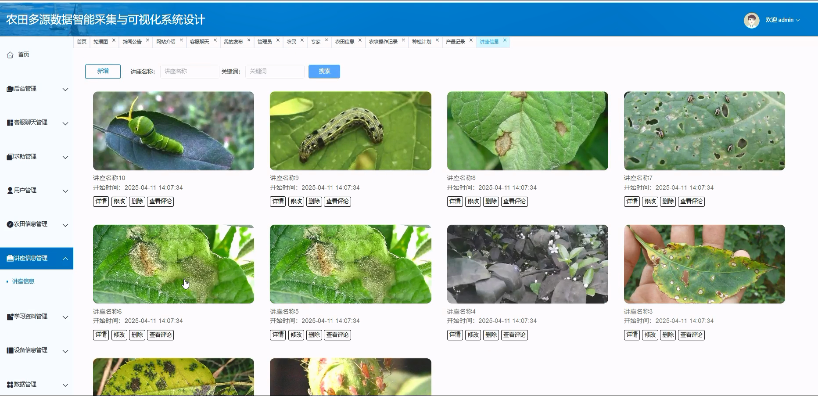Switch to the 首页 tab
This screenshot has width=818, height=396.
pos(82,42)
